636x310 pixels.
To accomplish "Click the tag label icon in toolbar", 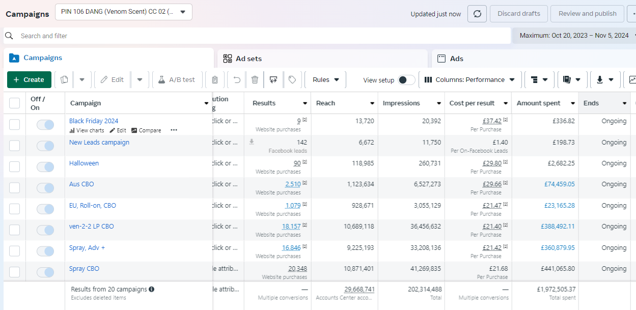I will click(x=292, y=80).
